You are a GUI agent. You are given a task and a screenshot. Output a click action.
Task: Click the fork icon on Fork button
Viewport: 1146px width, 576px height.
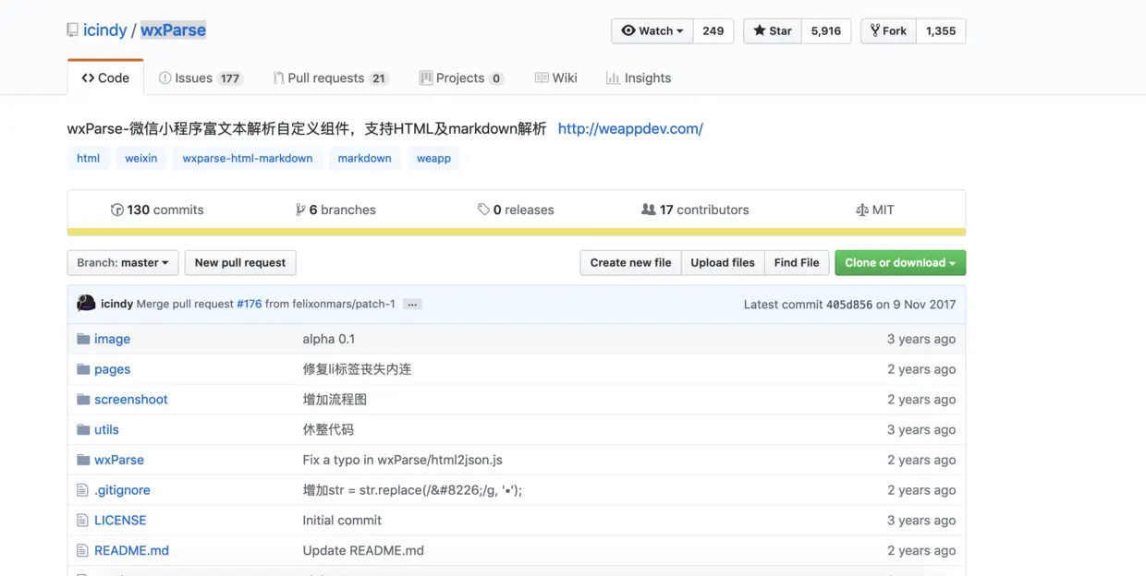(x=874, y=30)
